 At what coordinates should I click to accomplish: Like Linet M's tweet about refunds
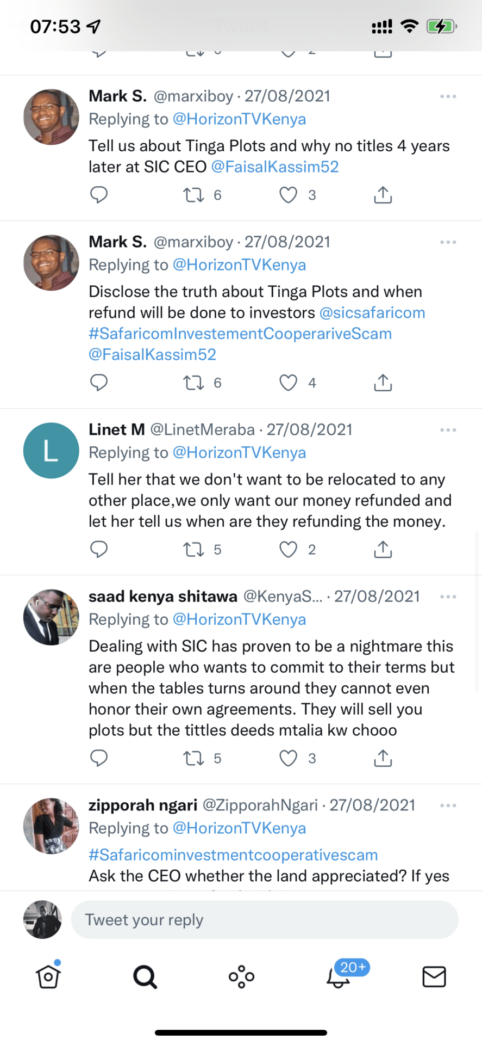coord(288,550)
